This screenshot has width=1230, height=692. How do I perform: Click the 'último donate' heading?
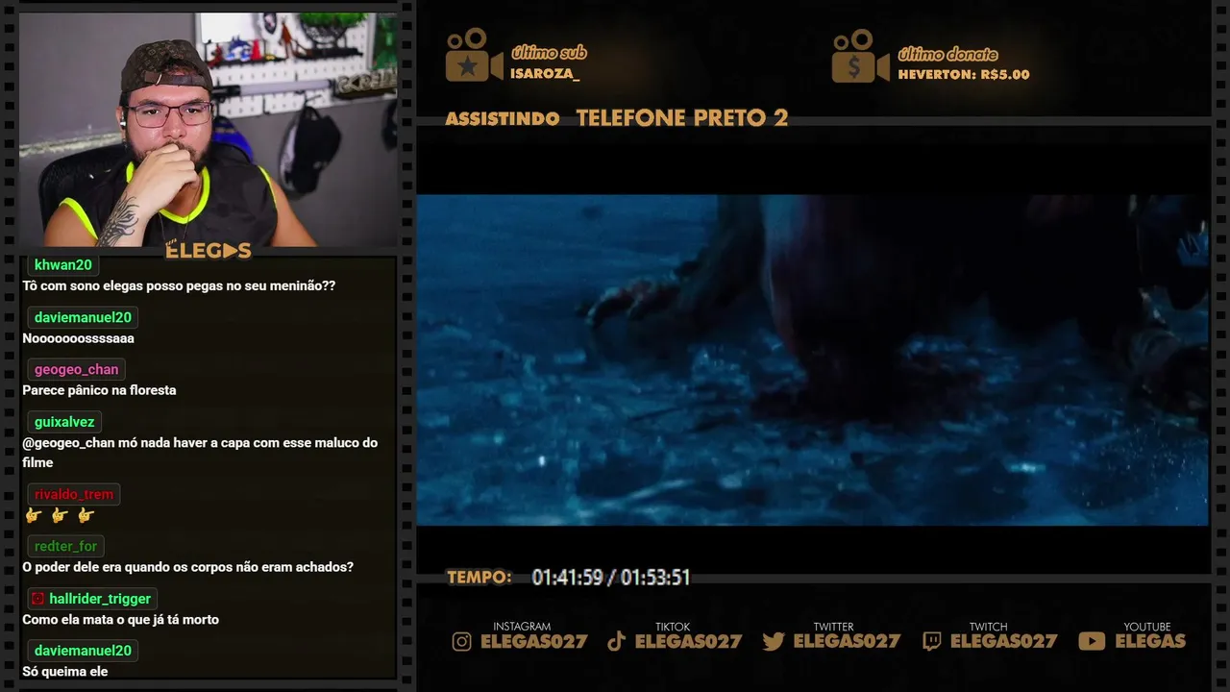(947, 55)
